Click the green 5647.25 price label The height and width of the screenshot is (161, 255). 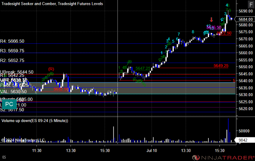(x=143, y=68)
